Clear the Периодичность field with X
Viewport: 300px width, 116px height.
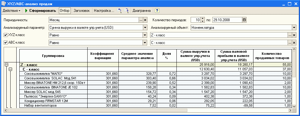click(145, 20)
